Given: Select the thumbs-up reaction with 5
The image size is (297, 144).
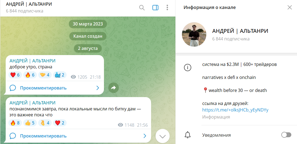Looking at the screenshot, I should (30, 123).
